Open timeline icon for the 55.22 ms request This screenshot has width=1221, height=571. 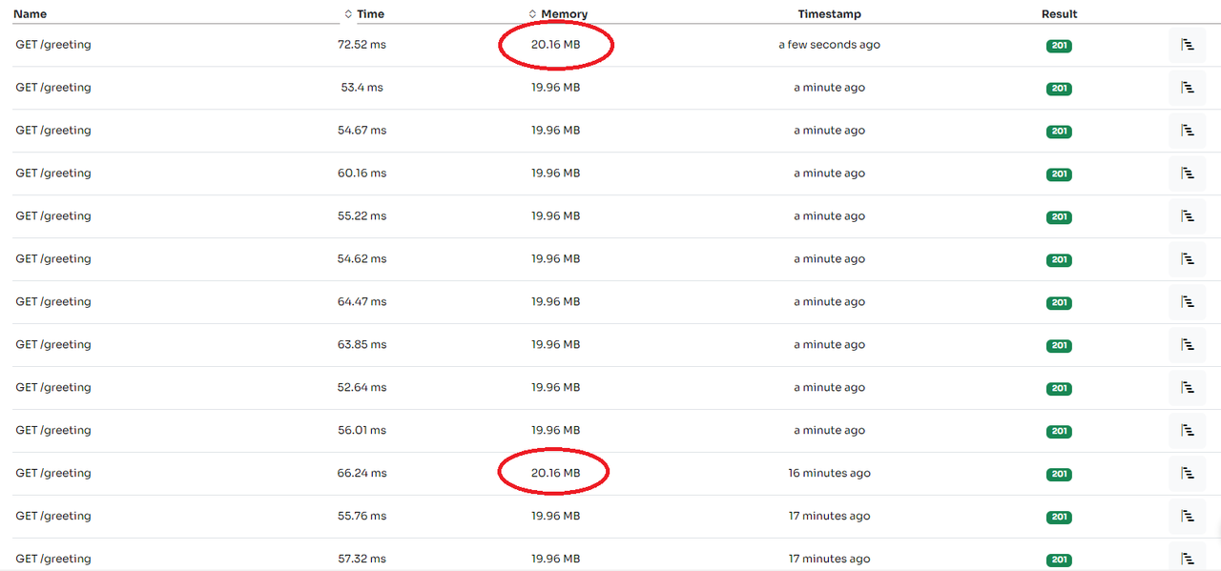[x=1187, y=216]
